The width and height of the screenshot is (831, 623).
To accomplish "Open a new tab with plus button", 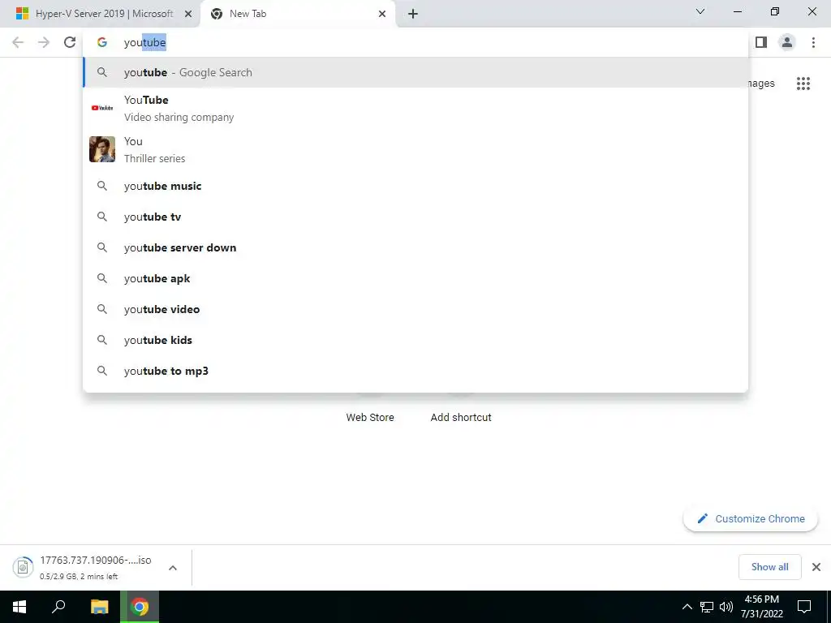I will (413, 14).
